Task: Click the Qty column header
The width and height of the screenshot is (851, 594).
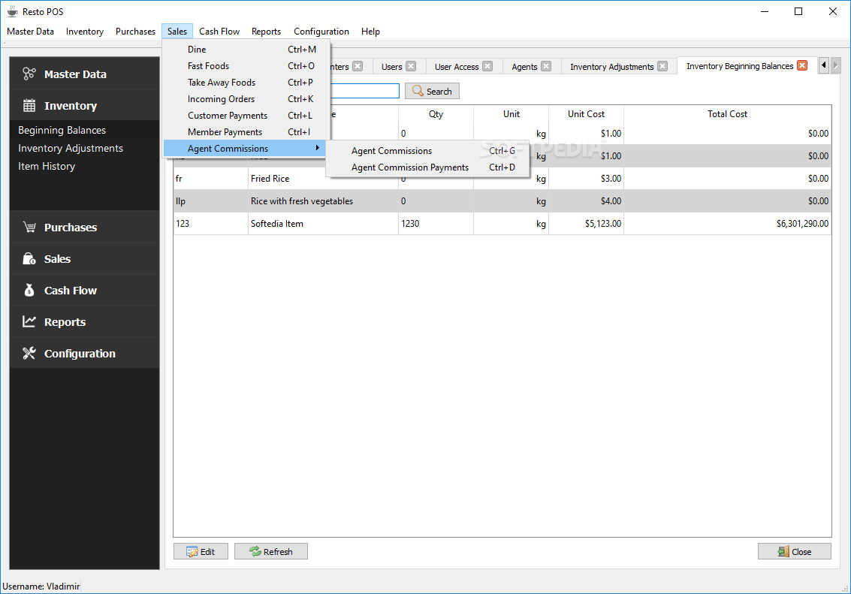Action: tap(436, 114)
